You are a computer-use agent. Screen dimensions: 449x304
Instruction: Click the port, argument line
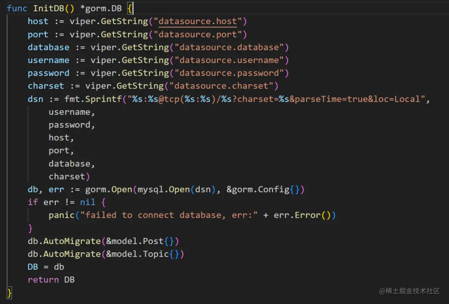point(61,151)
